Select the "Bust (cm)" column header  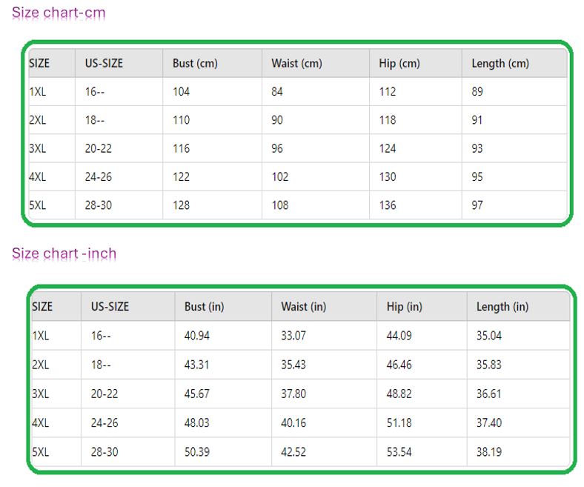(x=195, y=64)
